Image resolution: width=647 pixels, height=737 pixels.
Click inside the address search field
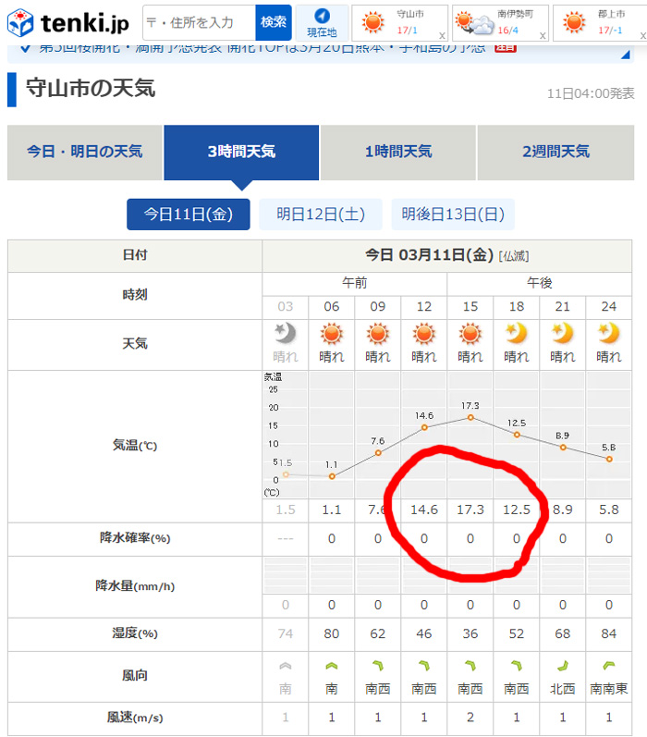198,22
